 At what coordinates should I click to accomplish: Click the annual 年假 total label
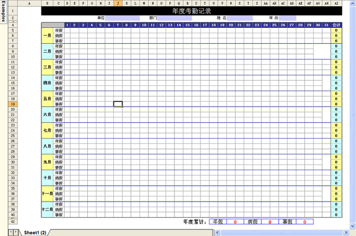pyautogui.click(x=218, y=222)
